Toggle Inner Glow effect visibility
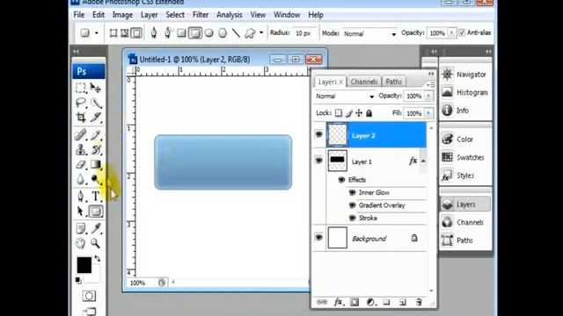563x316 pixels. [x=352, y=193]
